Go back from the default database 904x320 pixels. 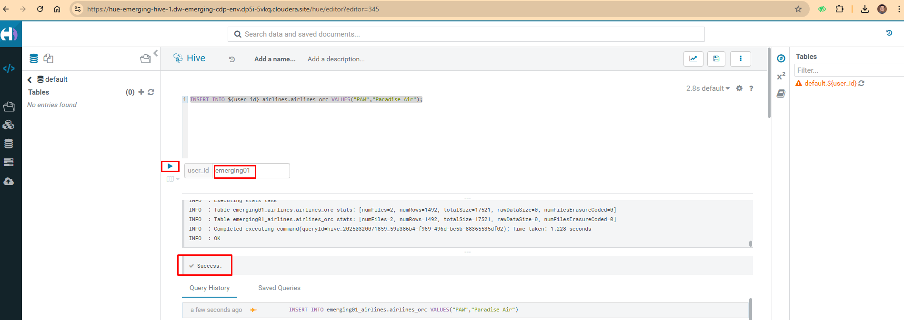pyautogui.click(x=30, y=80)
